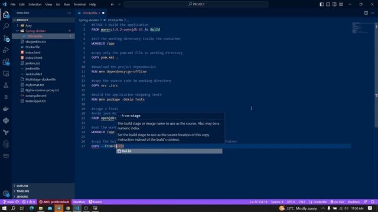Open the Docker whale view
Screen dimensions: 378x212
pos(6,108)
